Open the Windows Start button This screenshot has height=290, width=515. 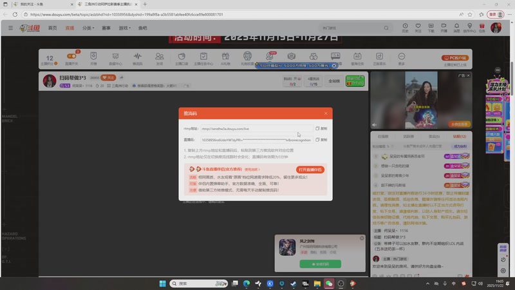click(x=163, y=284)
